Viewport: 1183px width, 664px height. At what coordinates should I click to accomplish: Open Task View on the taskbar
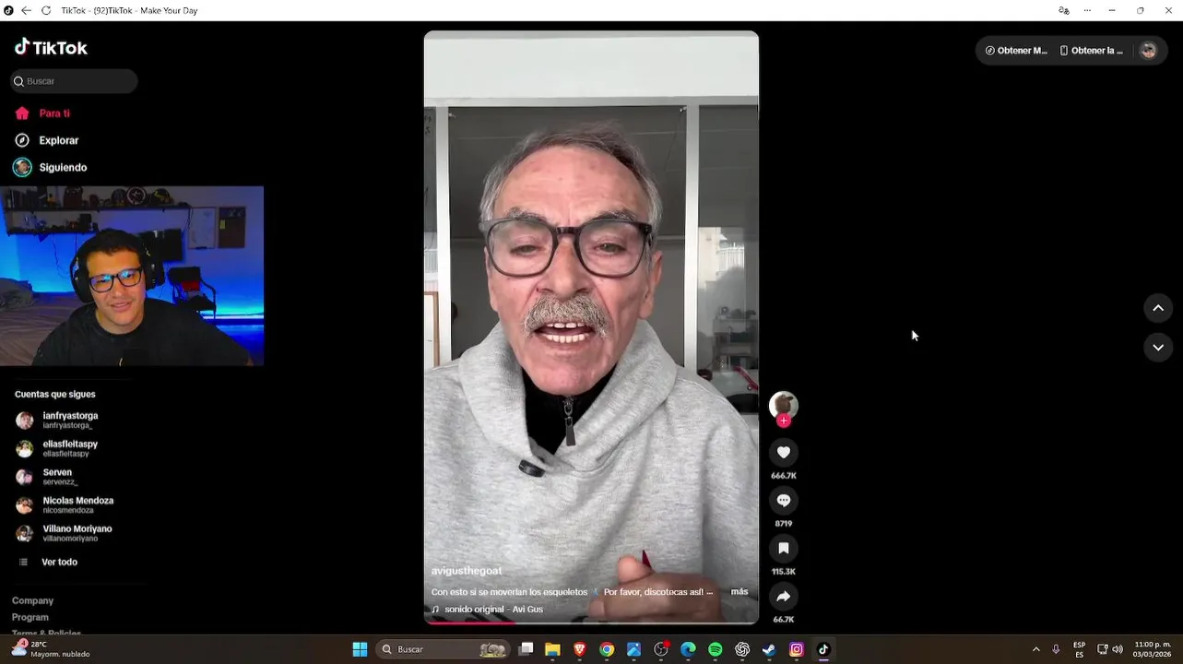click(526, 649)
